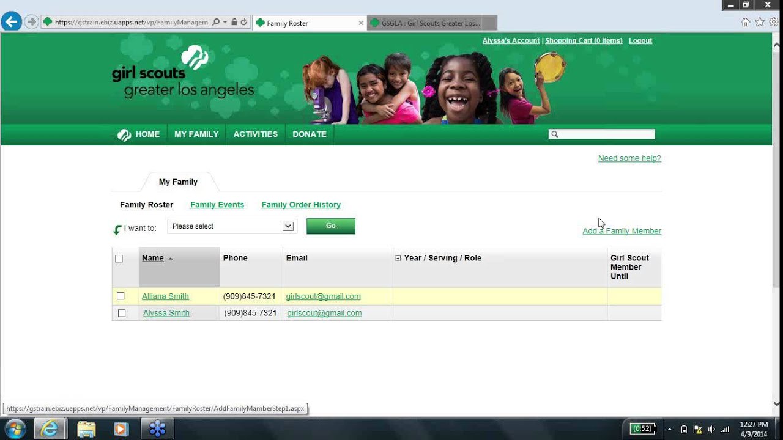Click the green arrow beside I want to
The height and width of the screenshot is (440, 783).
[117, 229]
